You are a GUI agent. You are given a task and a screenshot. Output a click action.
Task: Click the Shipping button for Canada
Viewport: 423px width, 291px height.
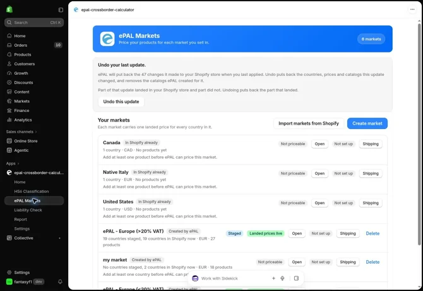(x=371, y=144)
